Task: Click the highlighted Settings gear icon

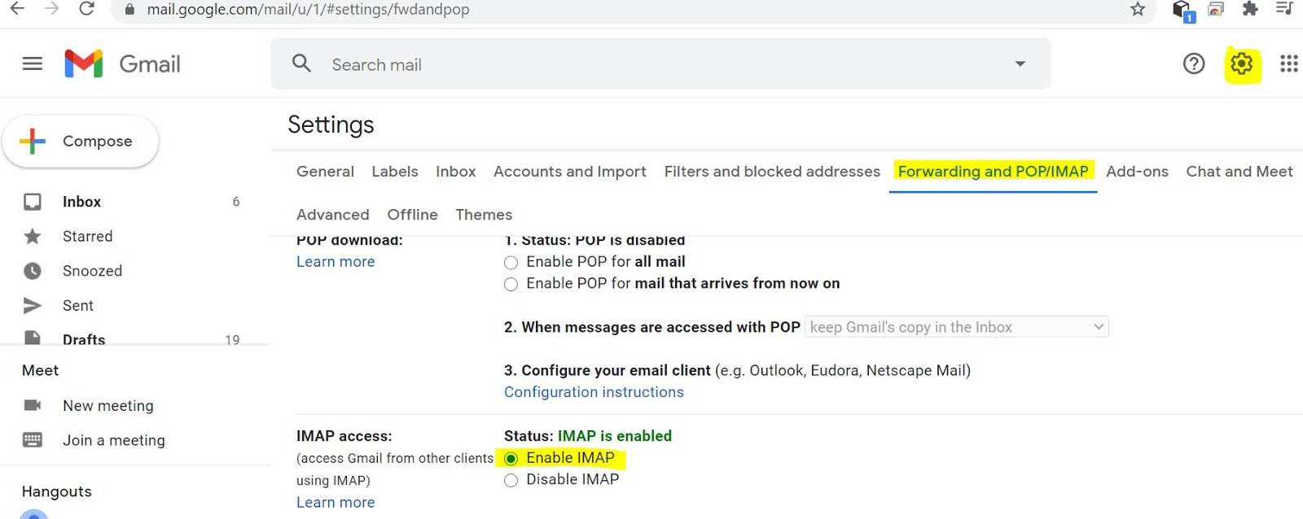Action: click(x=1240, y=63)
